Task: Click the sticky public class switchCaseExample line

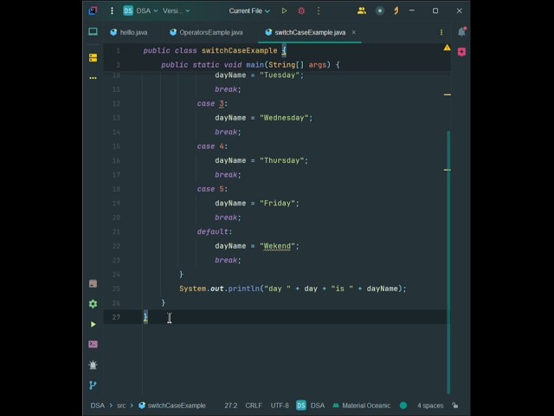Action: tap(215, 51)
